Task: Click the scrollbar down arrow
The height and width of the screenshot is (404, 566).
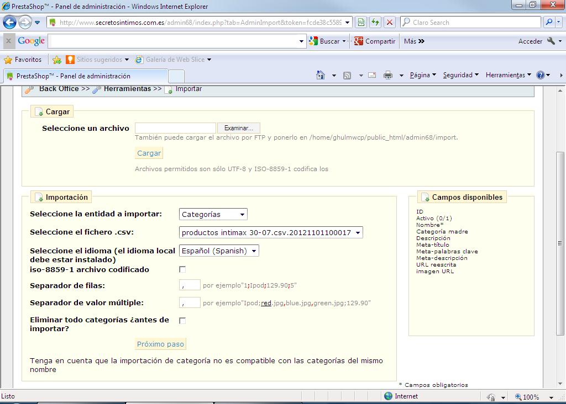Action: 560,384
